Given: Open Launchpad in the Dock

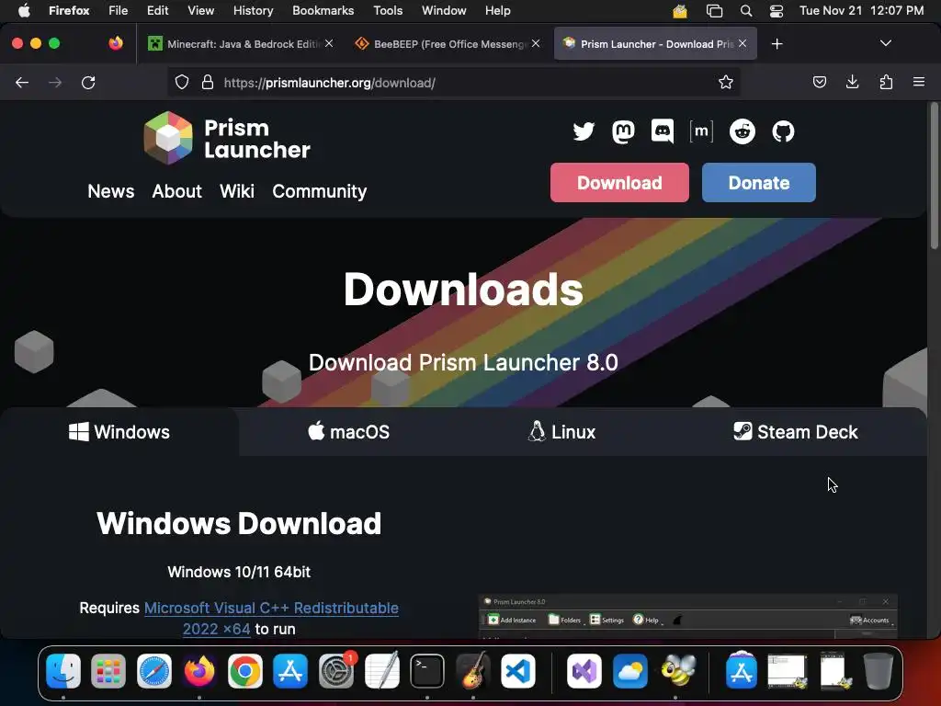Looking at the screenshot, I should tap(108, 670).
